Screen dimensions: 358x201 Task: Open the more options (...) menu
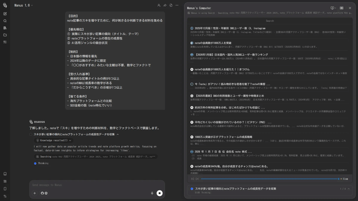177,5
